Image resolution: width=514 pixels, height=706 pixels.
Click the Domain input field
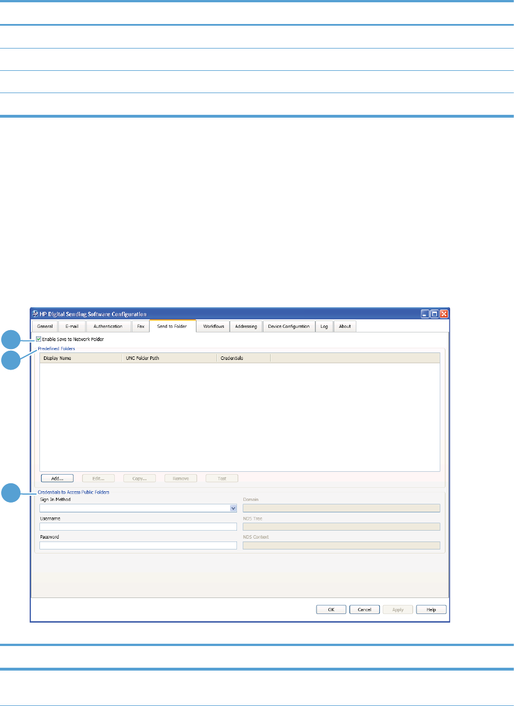(x=342, y=508)
